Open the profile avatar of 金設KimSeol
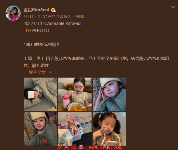178x150 pixels. [13, 13]
